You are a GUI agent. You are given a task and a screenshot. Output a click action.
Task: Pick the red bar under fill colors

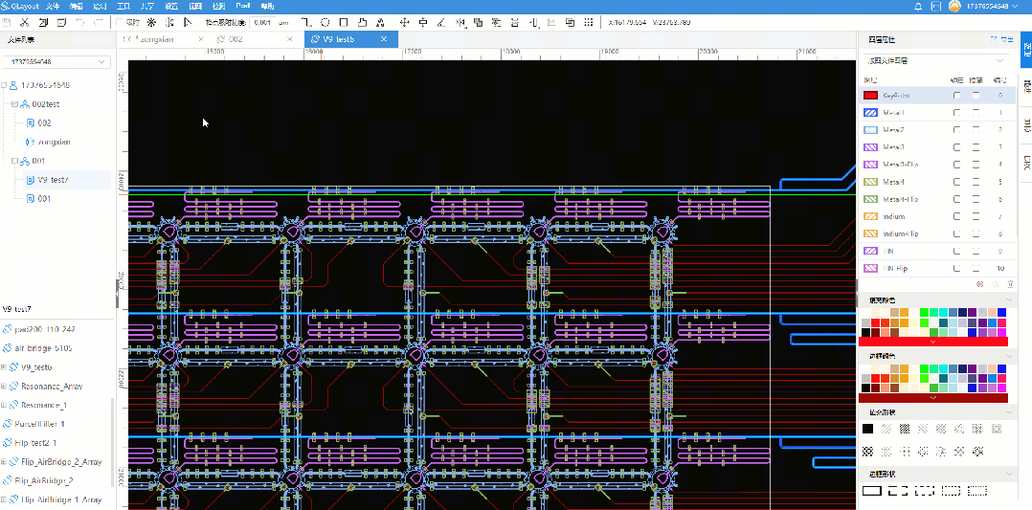click(x=933, y=341)
